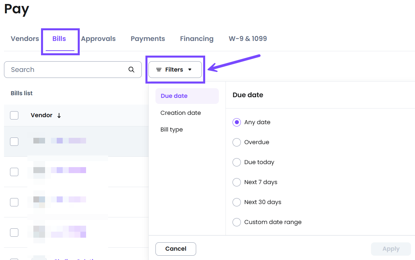Switch to the Vendors tab
Image resolution: width=415 pixels, height=260 pixels.
25,39
